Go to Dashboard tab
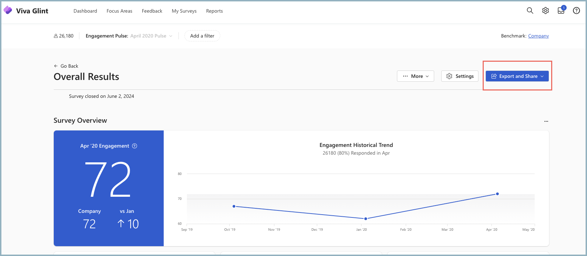The image size is (587, 256). pos(85,11)
